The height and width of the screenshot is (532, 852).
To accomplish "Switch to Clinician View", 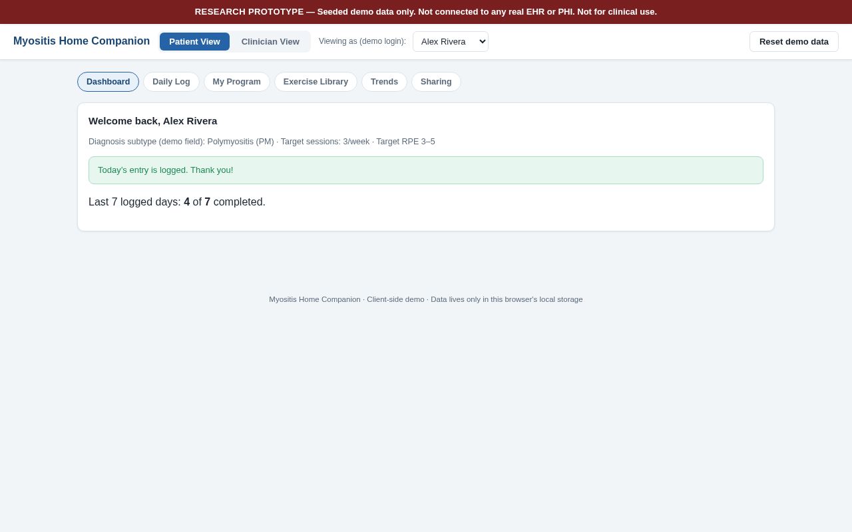I will [270, 41].
